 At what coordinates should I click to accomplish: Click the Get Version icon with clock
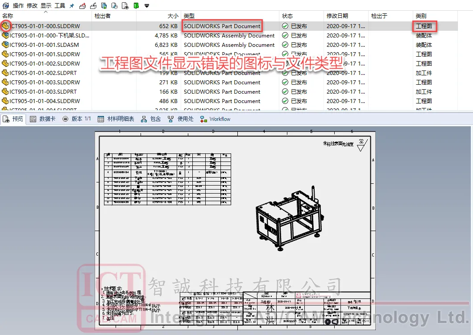[x=114, y=6]
